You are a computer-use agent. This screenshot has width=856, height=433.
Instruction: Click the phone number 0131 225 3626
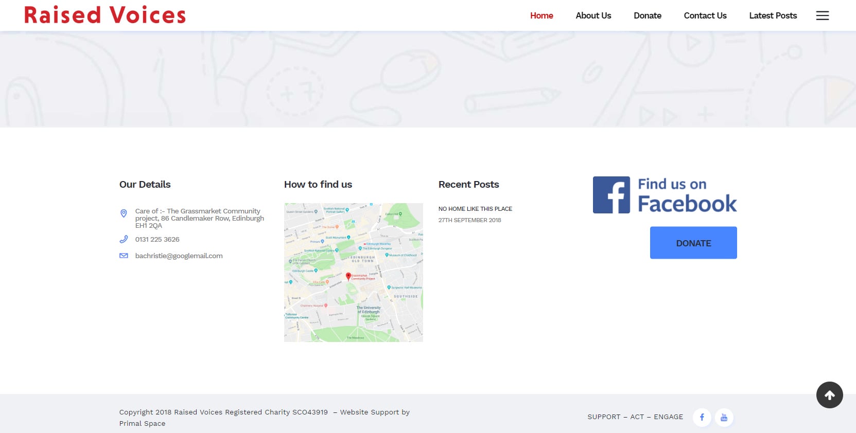tap(157, 239)
